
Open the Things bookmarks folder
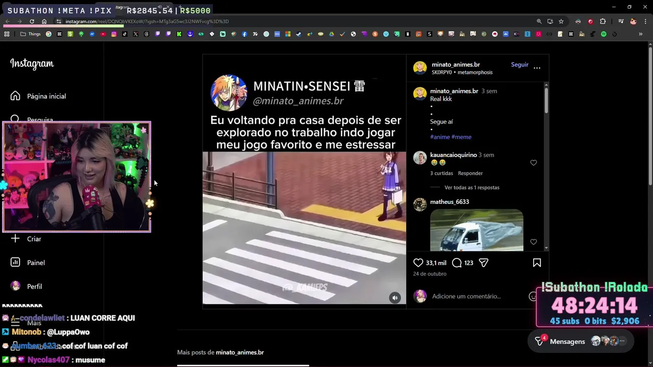coord(30,34)
